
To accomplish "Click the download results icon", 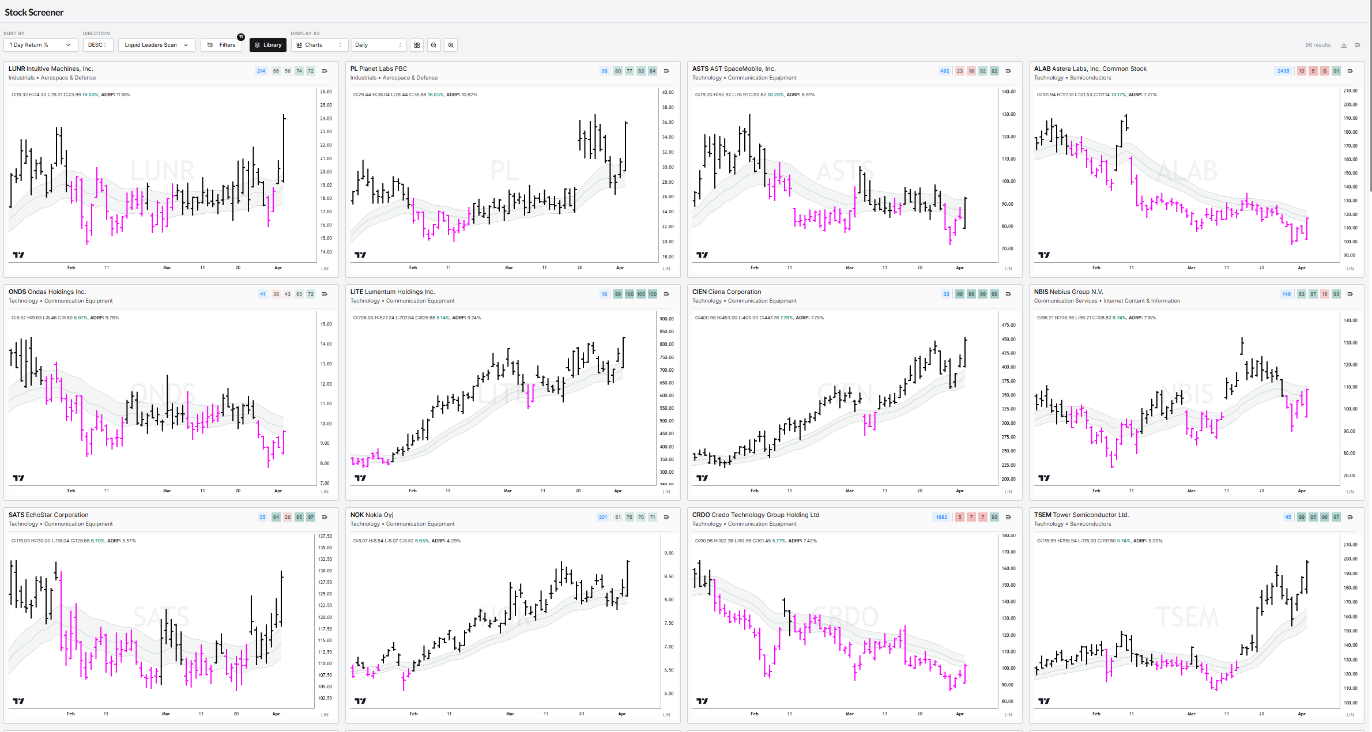I will point(1344,45).
